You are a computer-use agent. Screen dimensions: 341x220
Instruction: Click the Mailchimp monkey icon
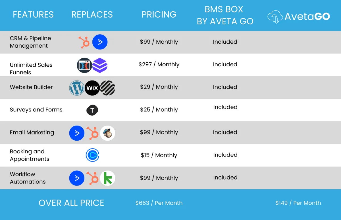tap(108, 133)
